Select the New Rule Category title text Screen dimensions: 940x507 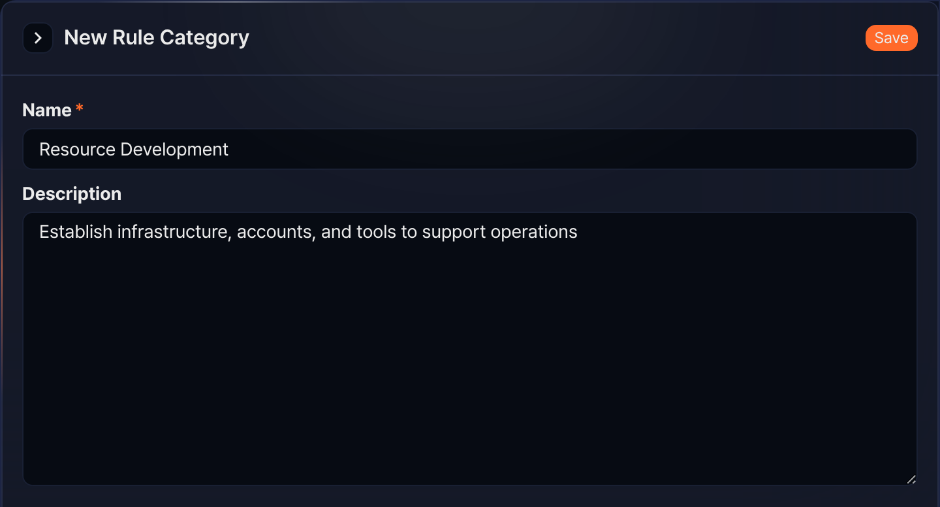[157, 38]
